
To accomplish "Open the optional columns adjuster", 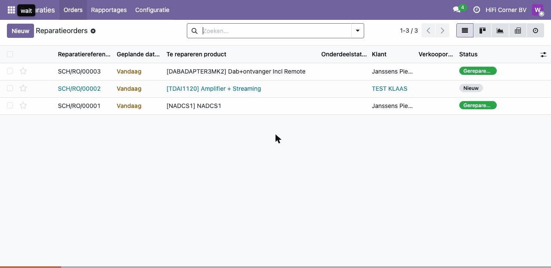I will 543,54.
